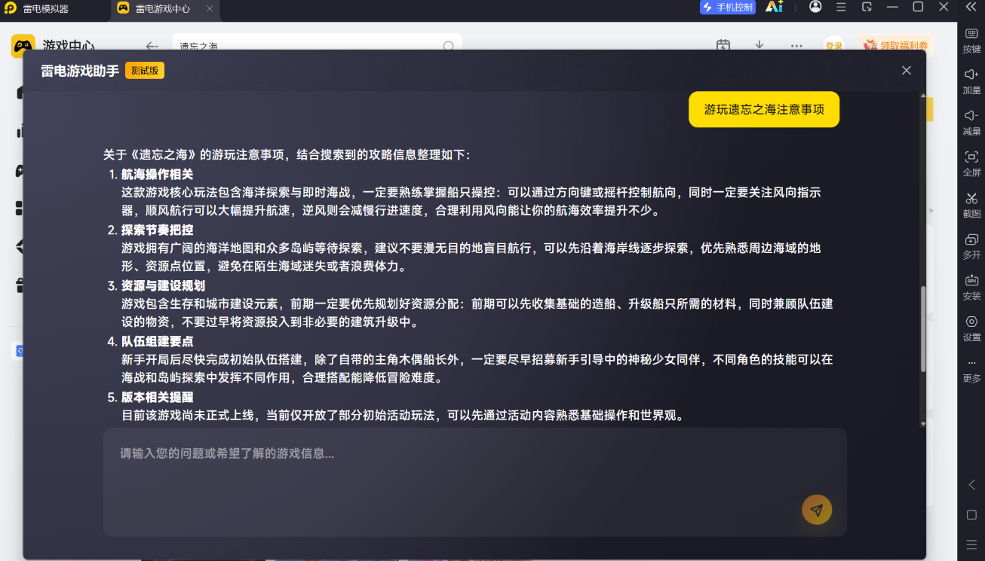Open user account icon in title bar
985x561 pixels.
tap(815, 7)
